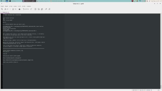Click the gedit task button in top panel
This screenshot has height=91, width=162.
tap(29, 1)
